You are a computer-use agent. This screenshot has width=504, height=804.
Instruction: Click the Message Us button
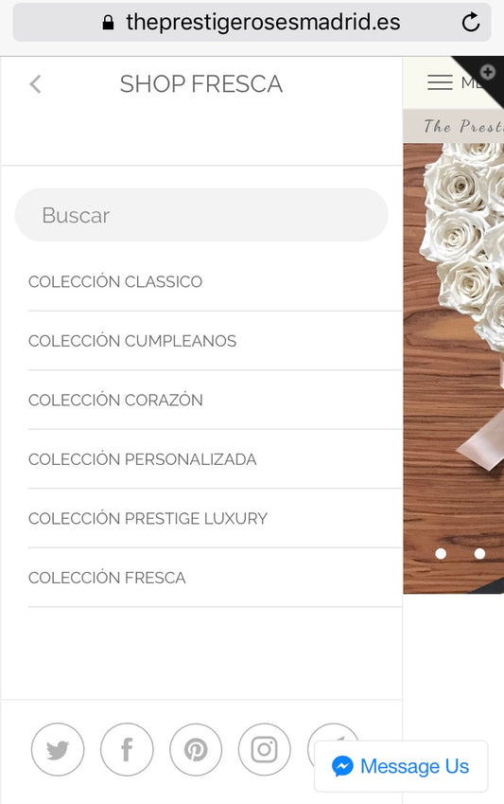401,766
